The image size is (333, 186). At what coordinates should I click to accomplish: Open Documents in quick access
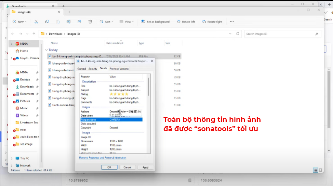(27, 94)
